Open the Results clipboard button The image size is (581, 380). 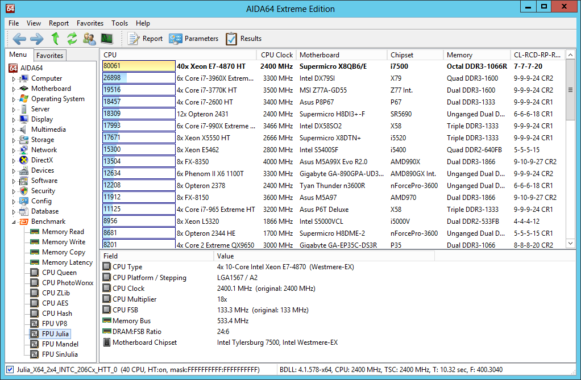(x=244, y=39)
